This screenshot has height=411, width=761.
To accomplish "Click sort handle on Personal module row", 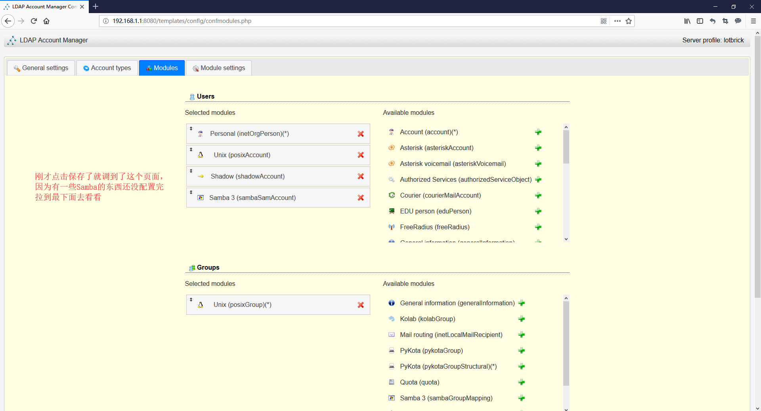I will (191, 128).
